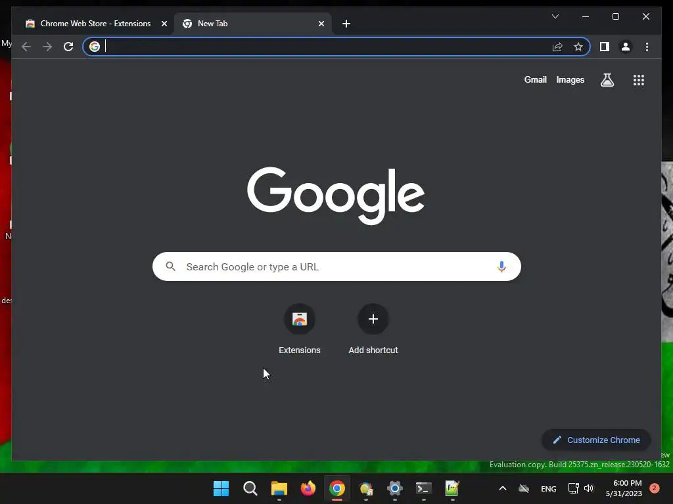The image size is (673, 504).
Task: Open Gmail link
Action: [x=535, y=79]
